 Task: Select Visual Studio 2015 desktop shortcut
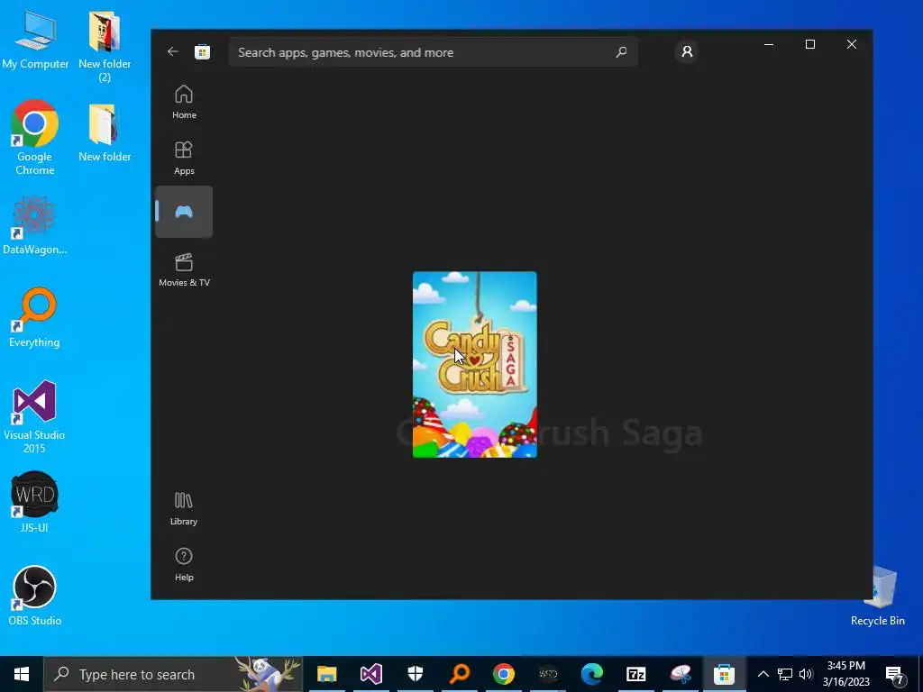pyautogui.click(x=34, y=417)
